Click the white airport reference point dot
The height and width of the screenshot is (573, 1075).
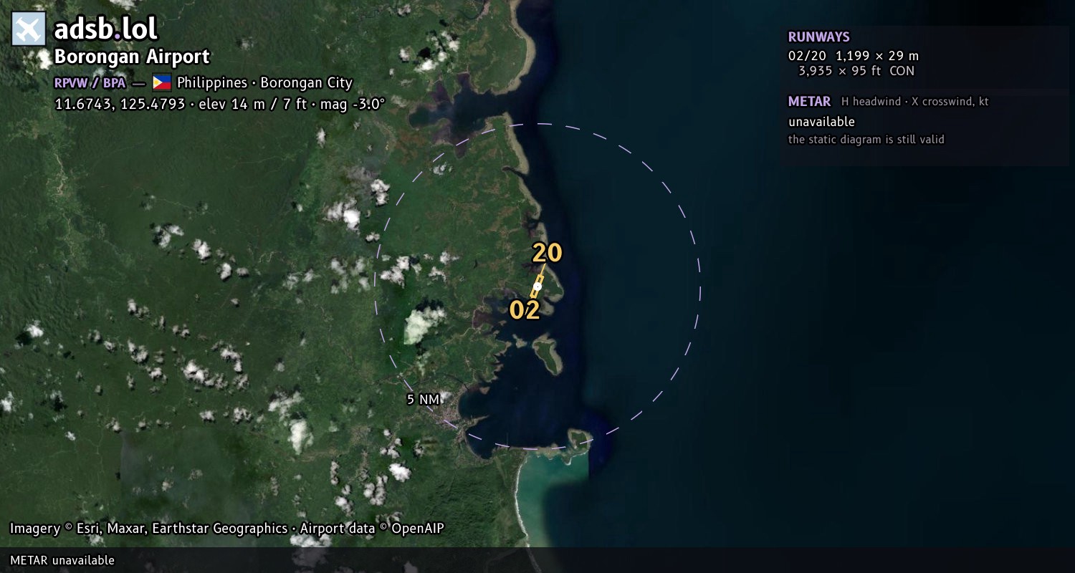(x=537, y=286)
